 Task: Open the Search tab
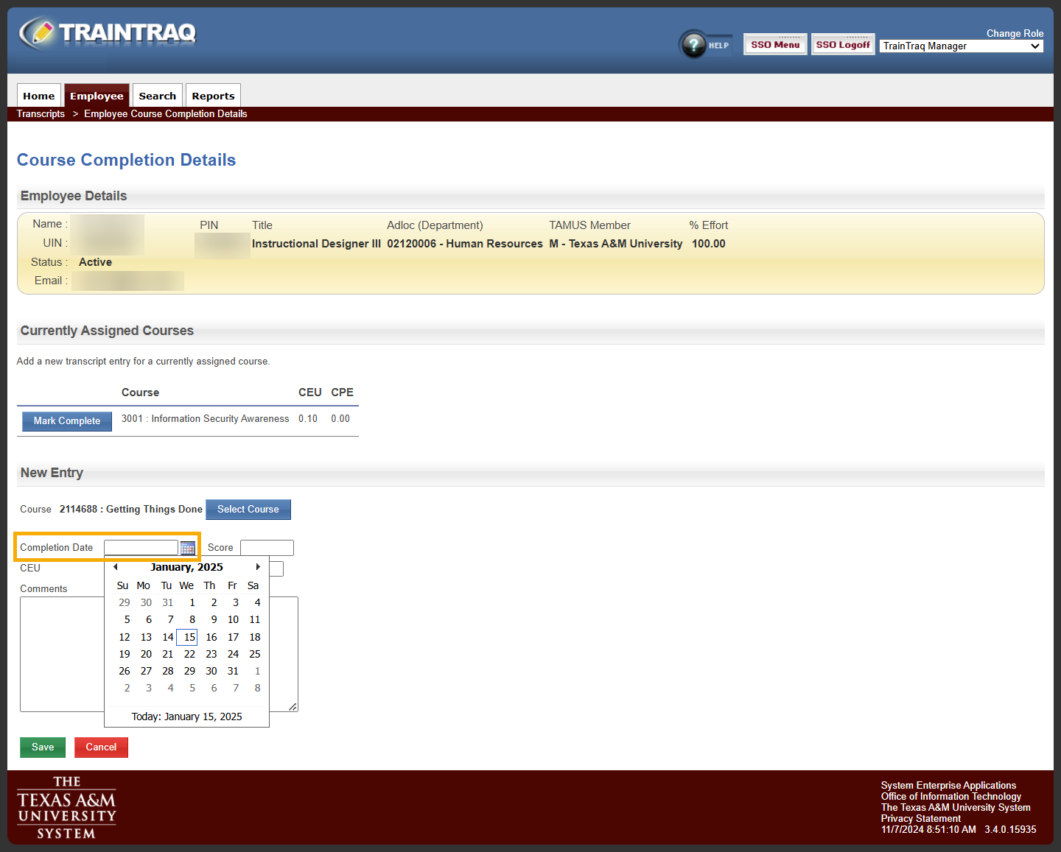click(157, 95)
